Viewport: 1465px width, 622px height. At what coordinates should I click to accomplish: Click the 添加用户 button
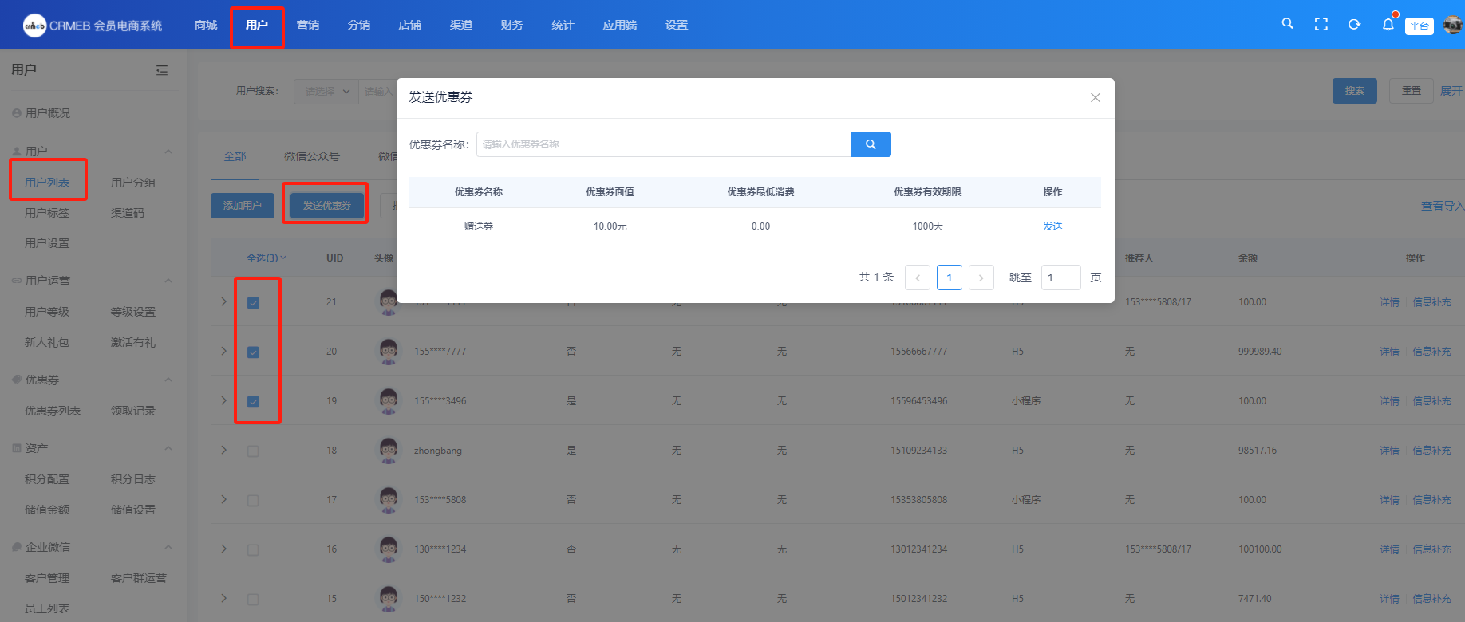tap(243, 206)
